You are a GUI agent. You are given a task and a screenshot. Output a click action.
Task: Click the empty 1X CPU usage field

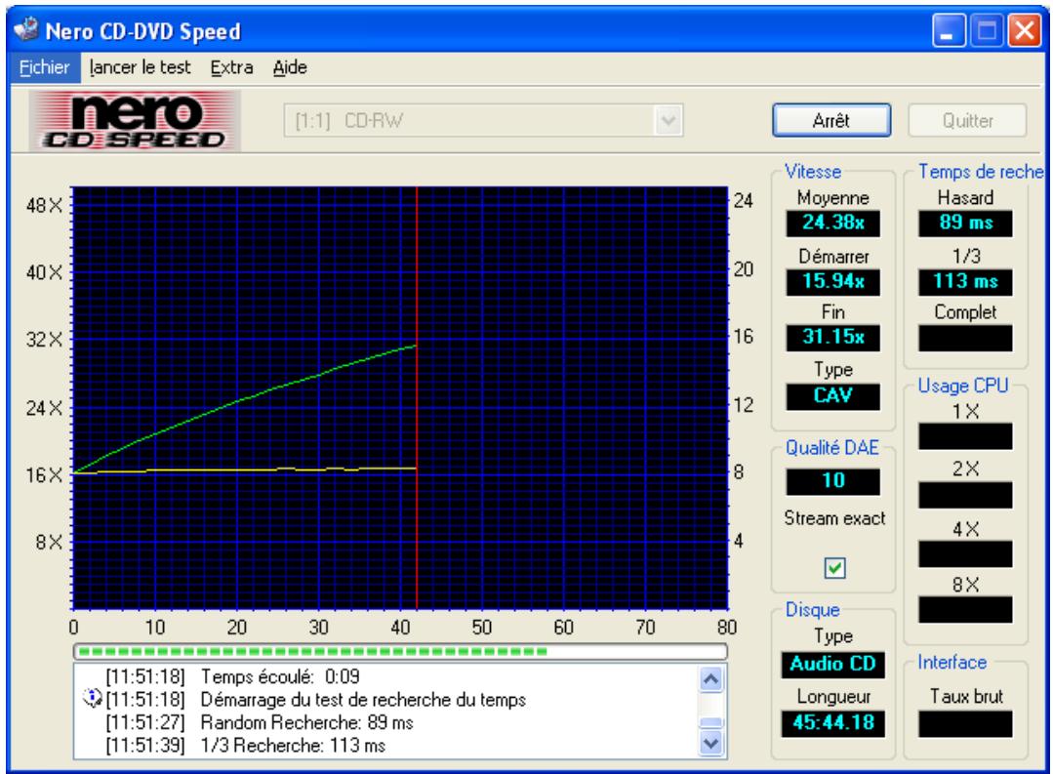(x=965, y=436)
